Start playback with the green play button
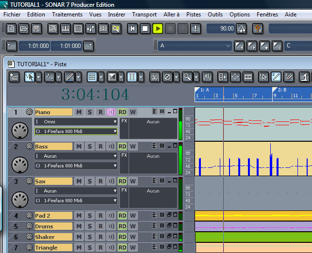The height and width of the screenshot is (253, 312). tap(158, 29)
